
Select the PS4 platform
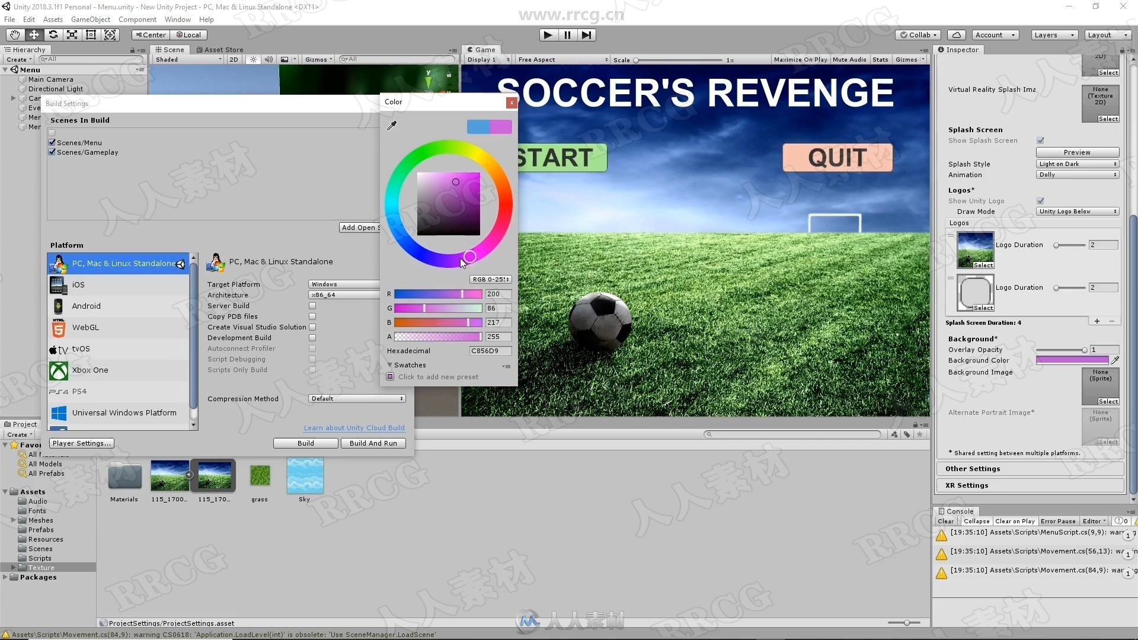point(119,392)
